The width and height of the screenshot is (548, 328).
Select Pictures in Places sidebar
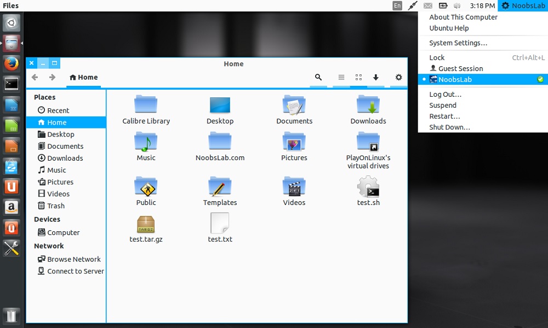click(66, 182)
